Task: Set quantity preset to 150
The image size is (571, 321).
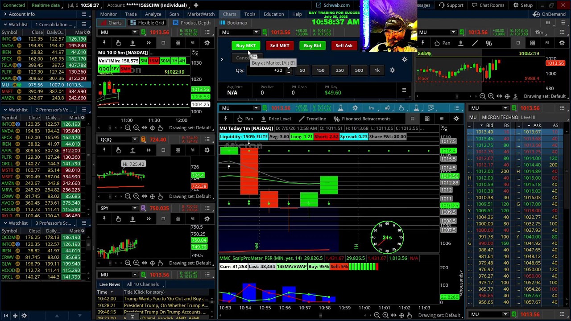Action: coord(320,70)
